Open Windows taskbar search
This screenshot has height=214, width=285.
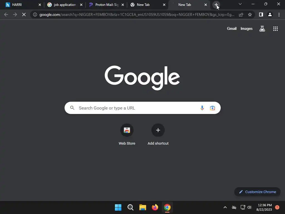point(131,207)
